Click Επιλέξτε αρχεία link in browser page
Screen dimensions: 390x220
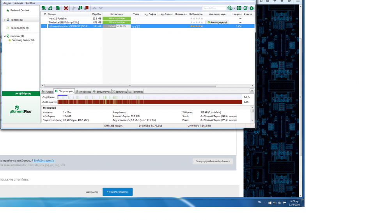pyautogui.click(x=44, y=161)
